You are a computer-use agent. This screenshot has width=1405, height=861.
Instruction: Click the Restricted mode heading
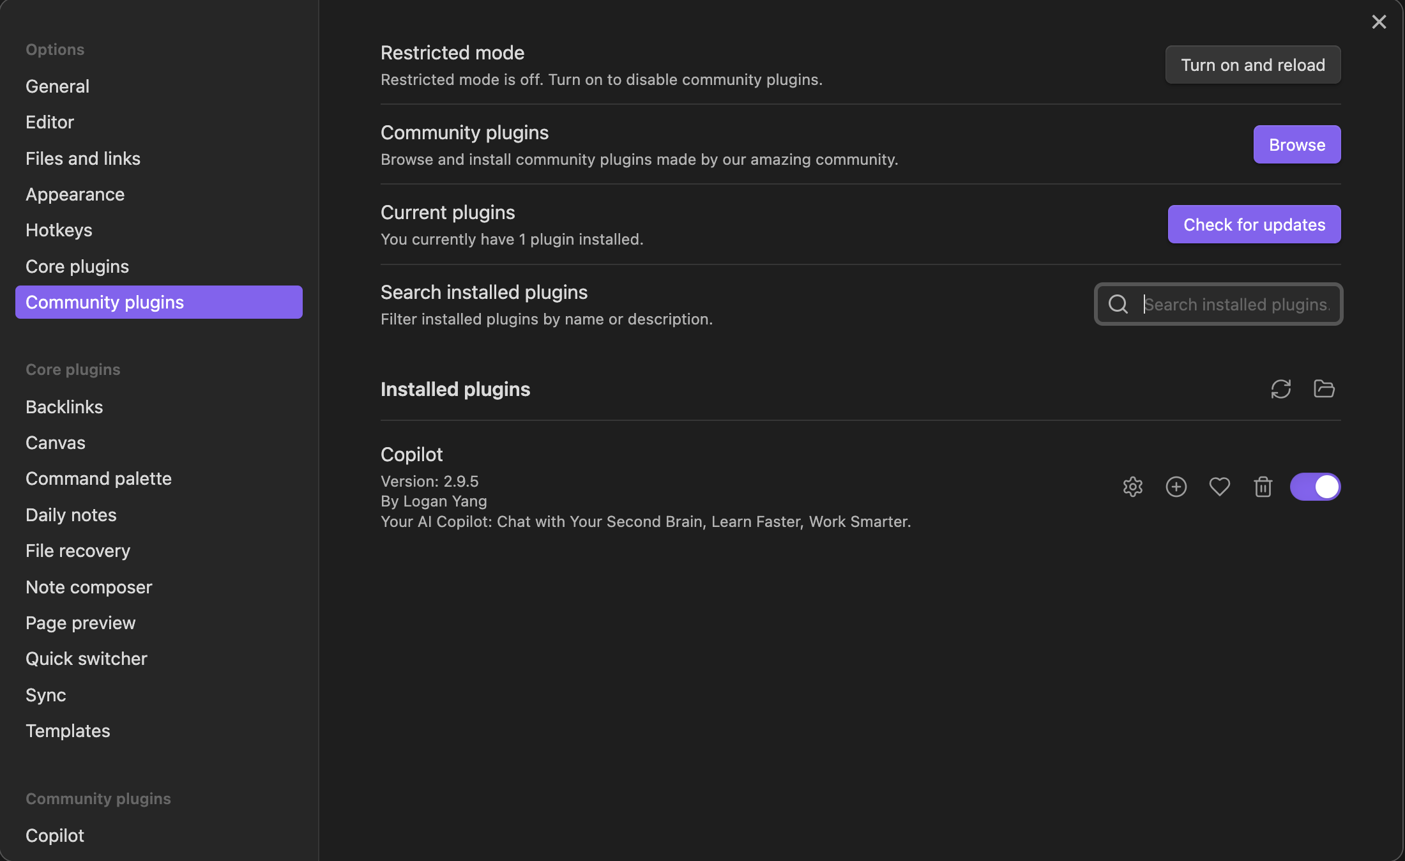coord(452,52)
